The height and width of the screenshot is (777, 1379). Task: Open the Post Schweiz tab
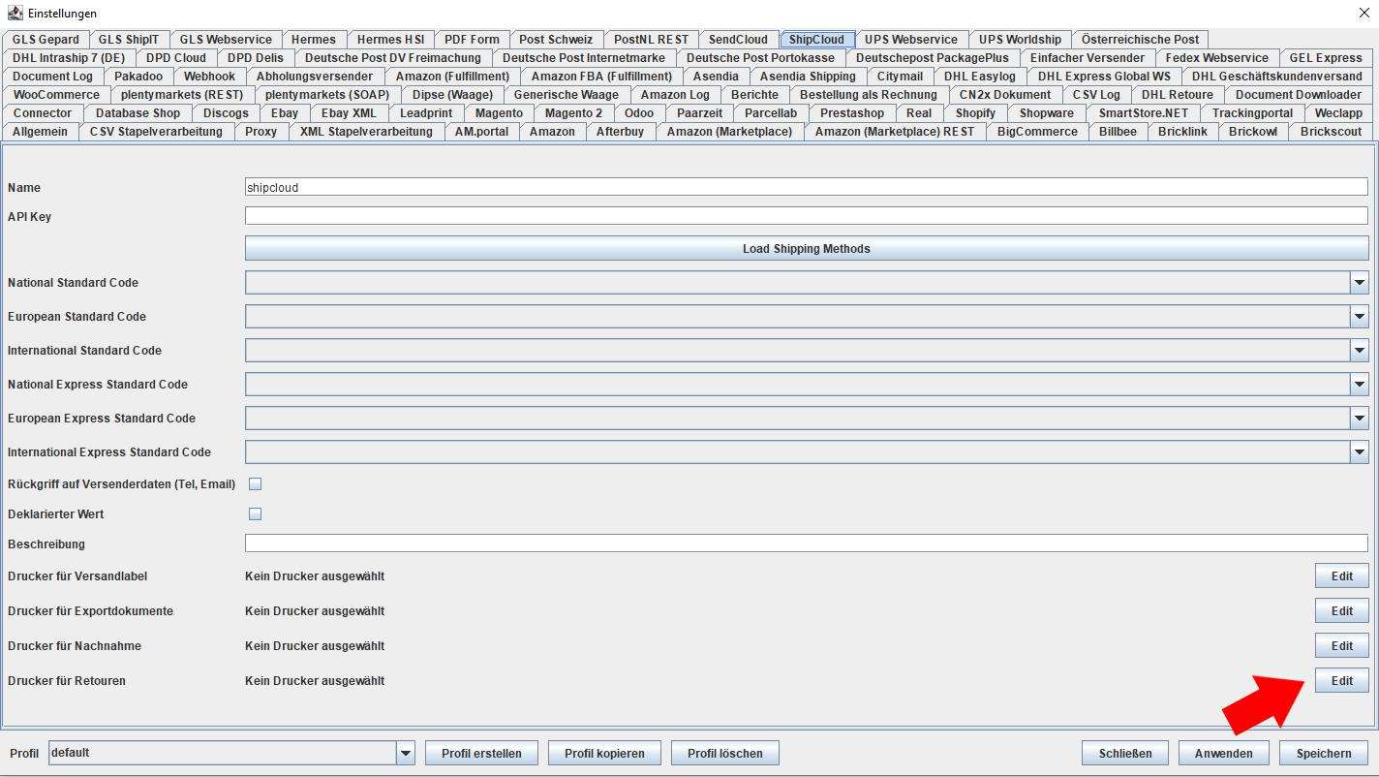pyautogui.click(x=556, y=40)
